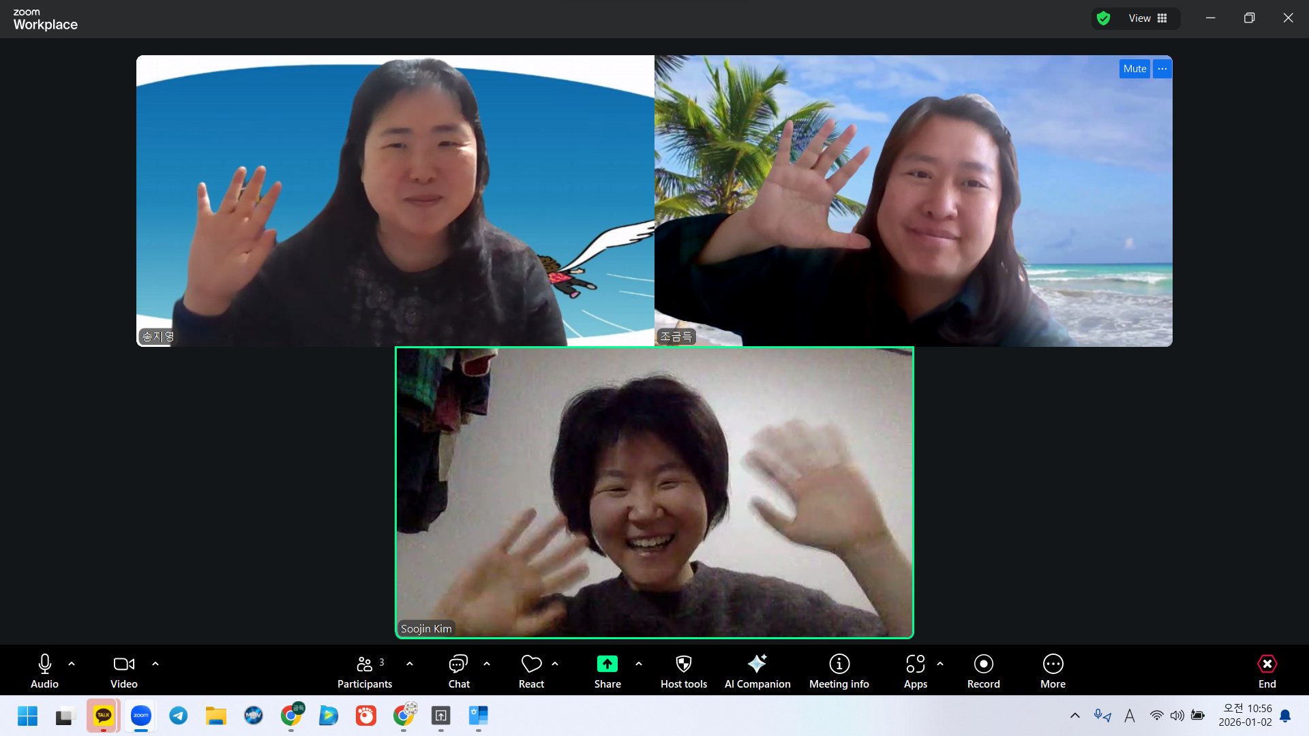1309x736 pixels.
Task: Click End meeting button
Action: click(x=1267, y=664)
